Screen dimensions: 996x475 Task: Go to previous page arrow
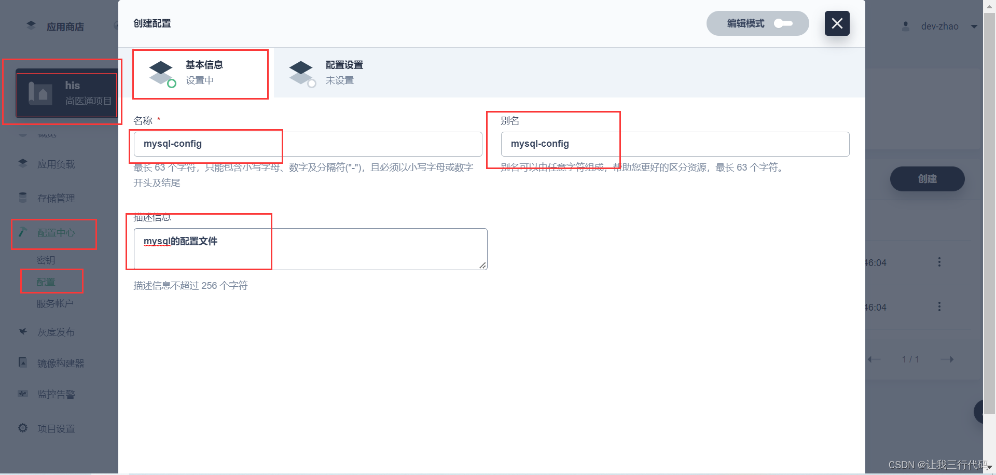point(874,359)
